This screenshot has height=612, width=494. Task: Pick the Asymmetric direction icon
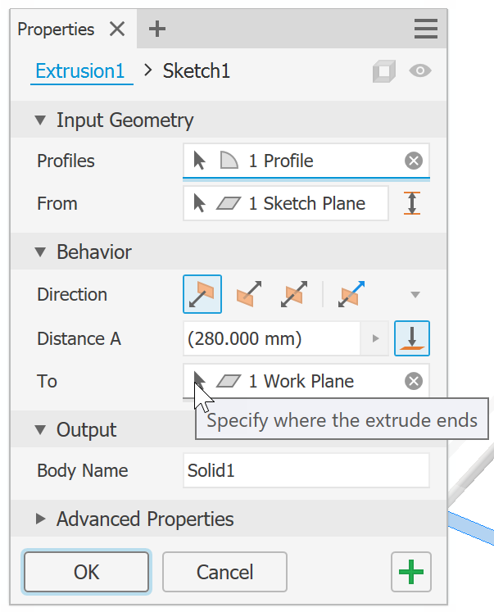(351, 295)
